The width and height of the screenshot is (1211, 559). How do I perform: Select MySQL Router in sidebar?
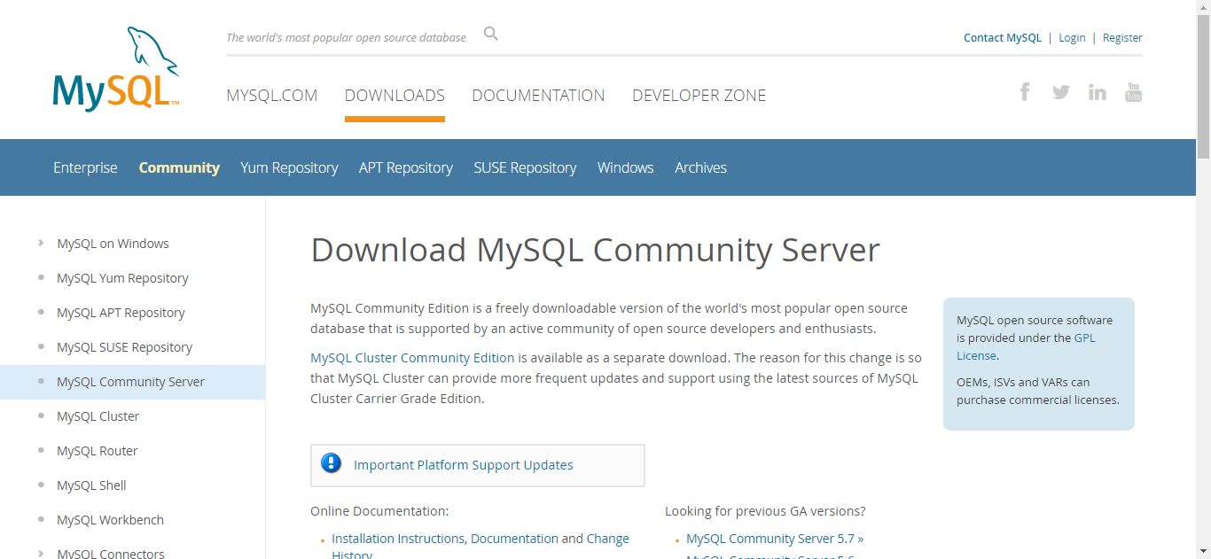click(x=98, y=451)
